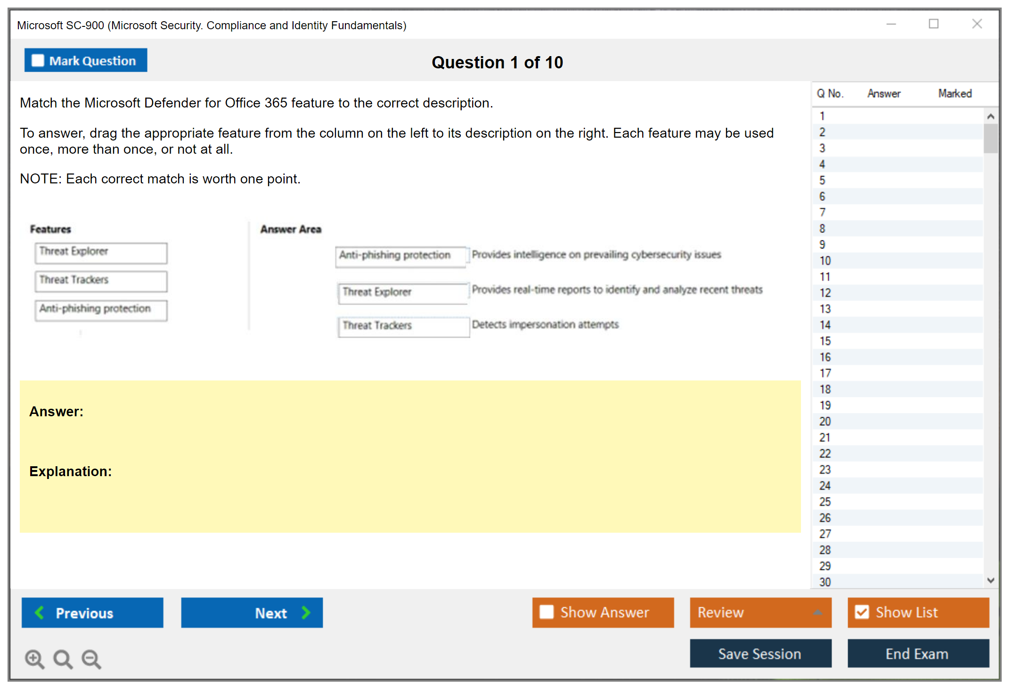Click the Marked column header
Viewport: 1013px width, 693px height.
(x=955, y=93)
